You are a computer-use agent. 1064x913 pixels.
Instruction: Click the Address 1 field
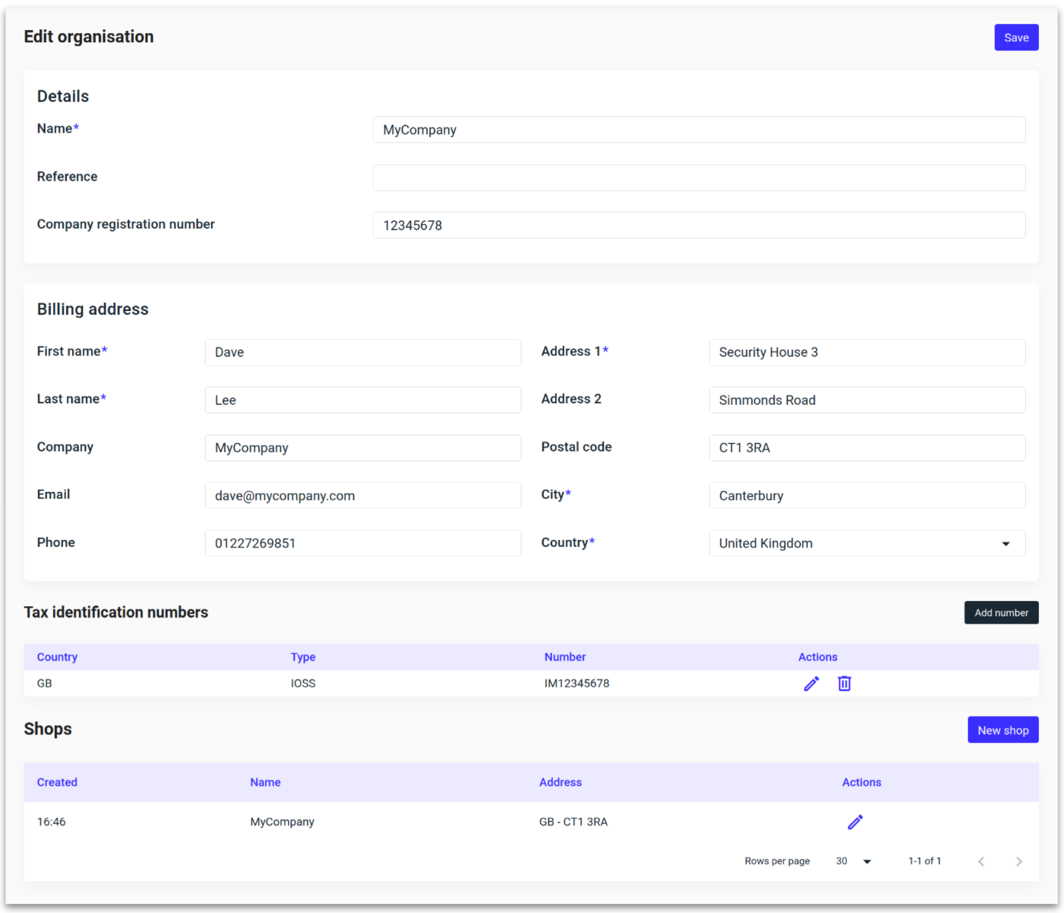click(867, 352)
